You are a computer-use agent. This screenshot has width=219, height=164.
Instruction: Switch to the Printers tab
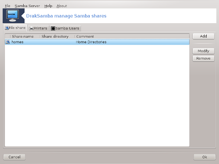[39, 28]
